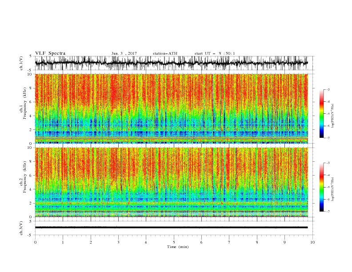Click the ch.2 spectrogram color scale bar
The width and height of the screenshot is (352, 272).
[321, 187]
